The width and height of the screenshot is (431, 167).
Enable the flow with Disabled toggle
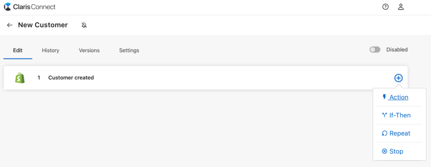375,50
